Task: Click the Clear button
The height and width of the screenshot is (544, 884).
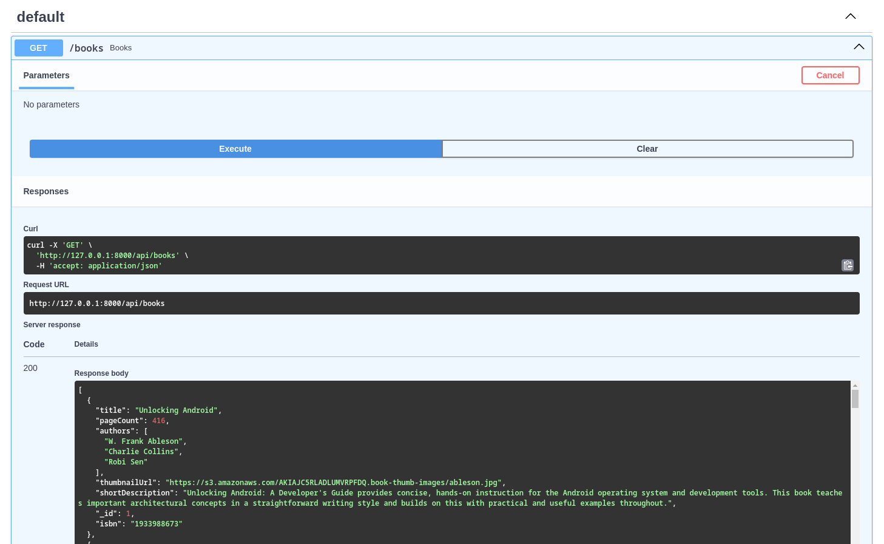Action: coord(647,149)
